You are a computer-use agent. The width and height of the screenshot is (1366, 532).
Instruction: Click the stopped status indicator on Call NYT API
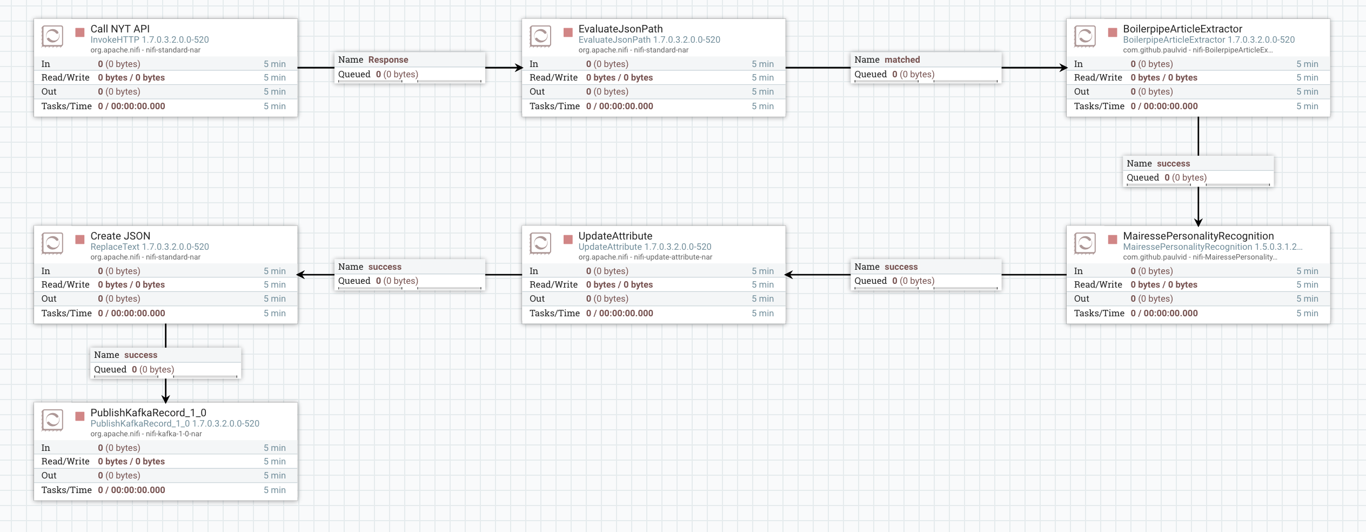[80, 32]
